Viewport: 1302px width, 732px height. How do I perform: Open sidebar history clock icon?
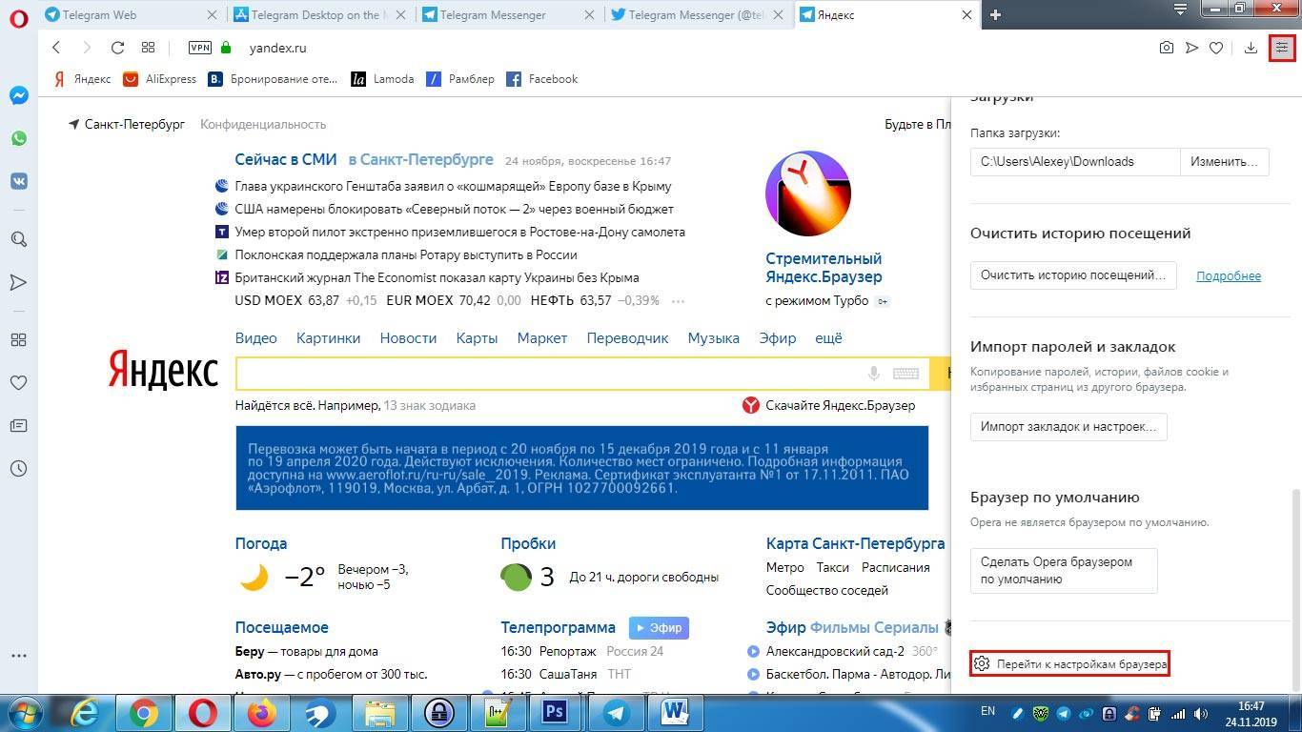click(x=18, y=469)
